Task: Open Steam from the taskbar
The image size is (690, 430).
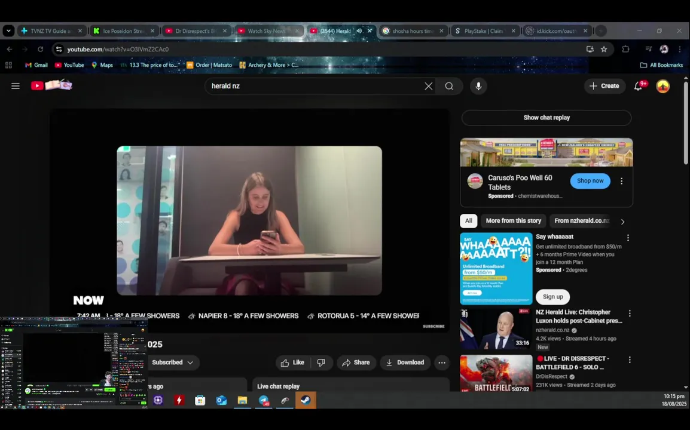Action: coord(306,400)
